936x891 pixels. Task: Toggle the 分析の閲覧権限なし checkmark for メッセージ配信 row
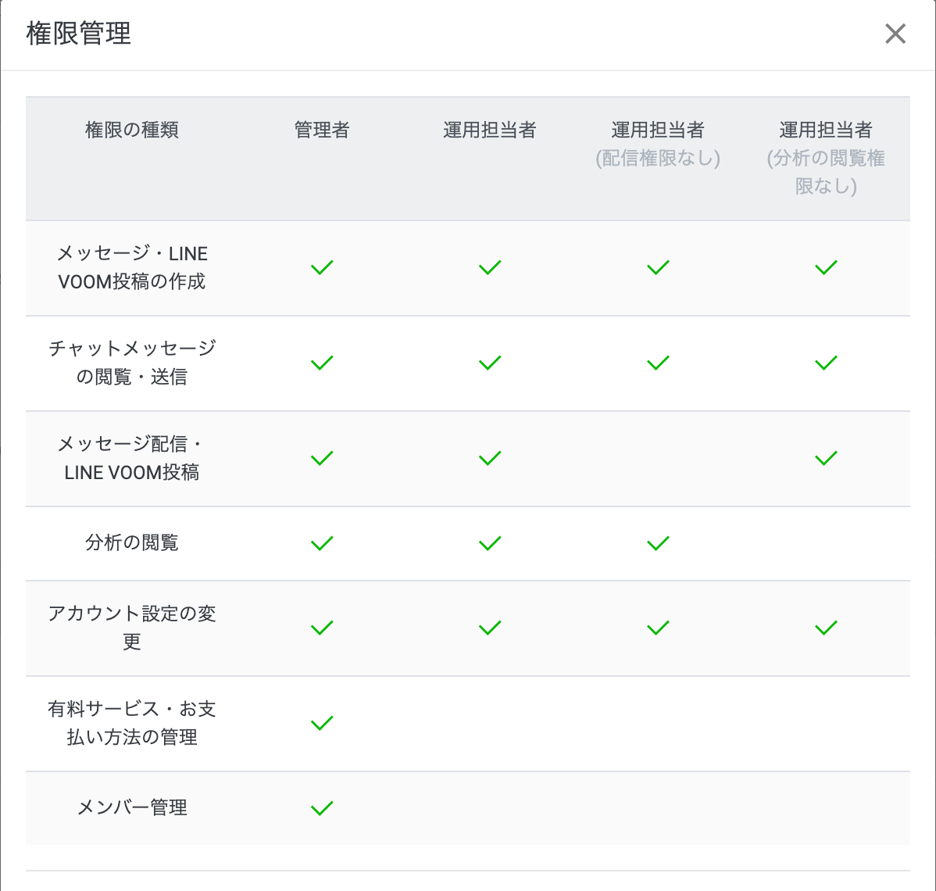[825, 459]
